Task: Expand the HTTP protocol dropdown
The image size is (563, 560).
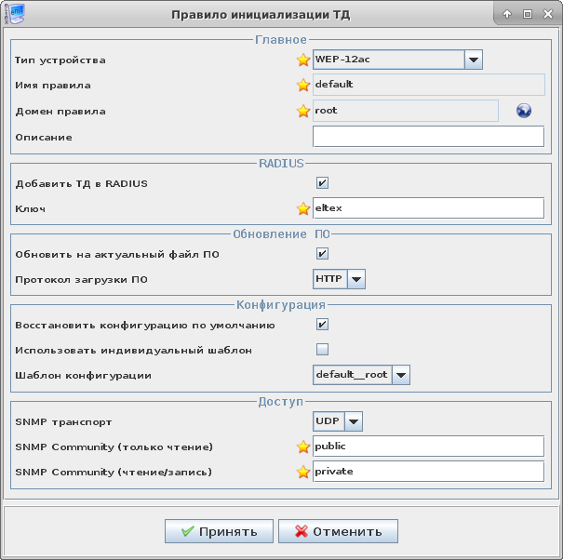Action: click(x=355, y=279)
